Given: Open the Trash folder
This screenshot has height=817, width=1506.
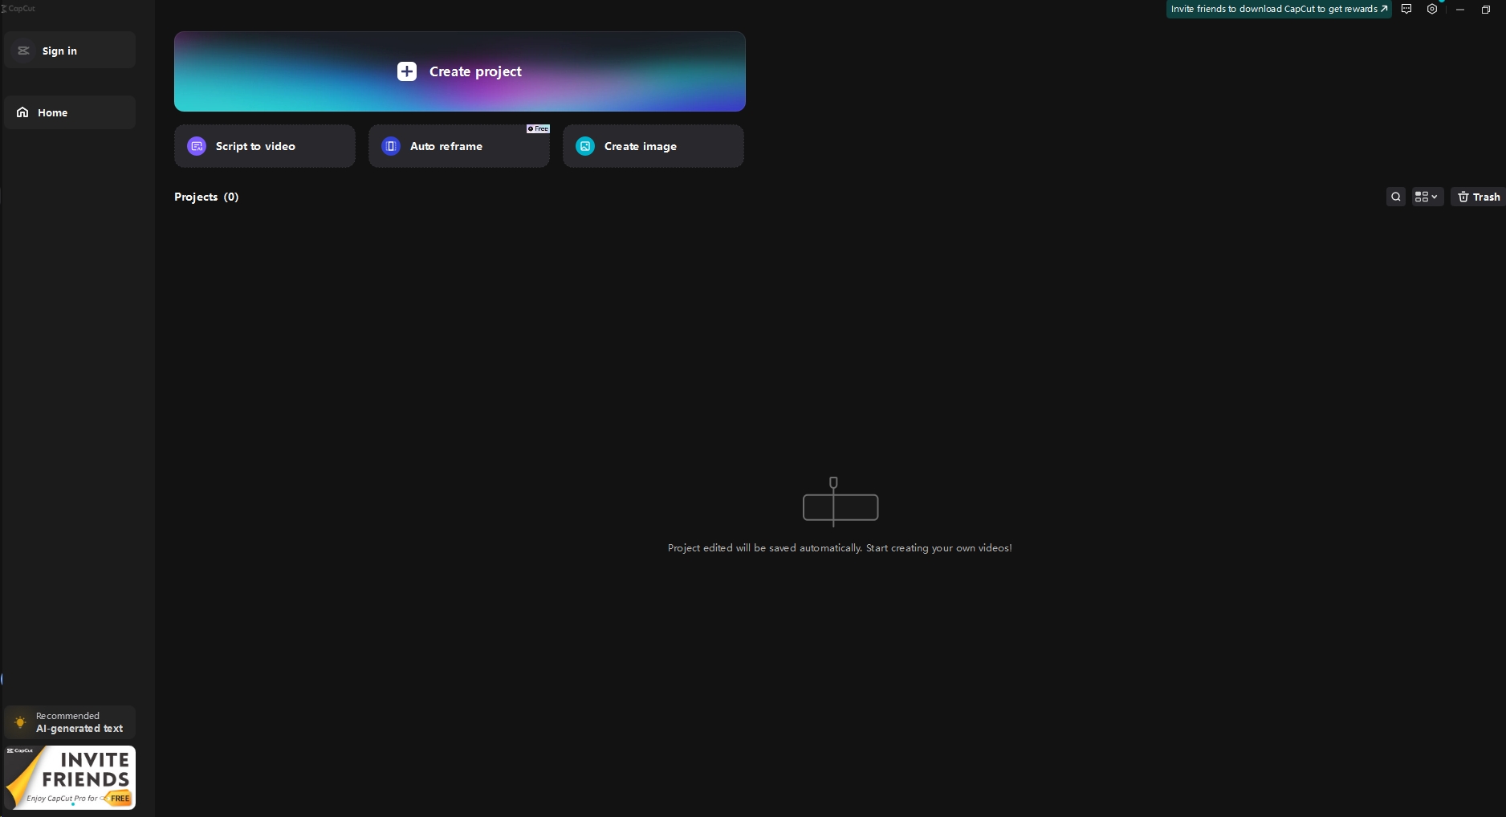Looking at the screenshot, I should 1478,197.
